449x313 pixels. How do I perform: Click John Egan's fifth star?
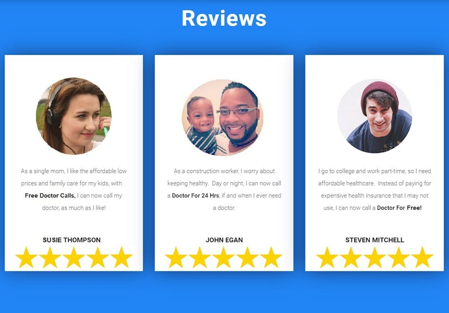pyautogui.click(x=271, y=257)
